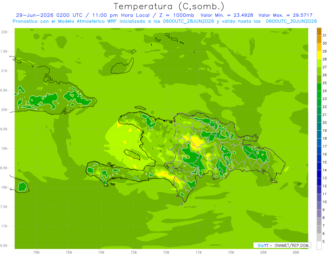The image size is (332, 256).
Task: Click the '74W' longitude axis label
Action: click(101, 252)
